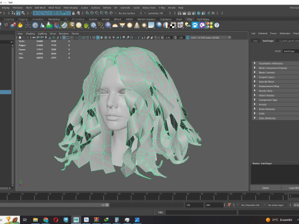Open the Deform menu
This screenshot has height=224, width=299.
tap(107, 7)
